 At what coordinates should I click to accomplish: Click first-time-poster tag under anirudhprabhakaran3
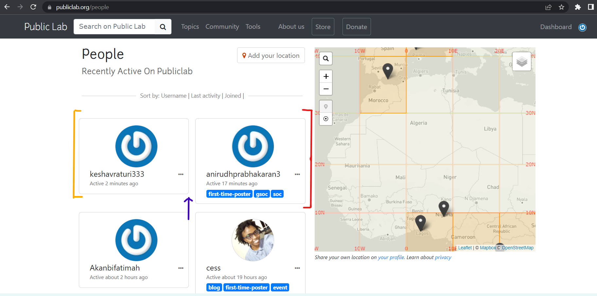pos(229,194)
